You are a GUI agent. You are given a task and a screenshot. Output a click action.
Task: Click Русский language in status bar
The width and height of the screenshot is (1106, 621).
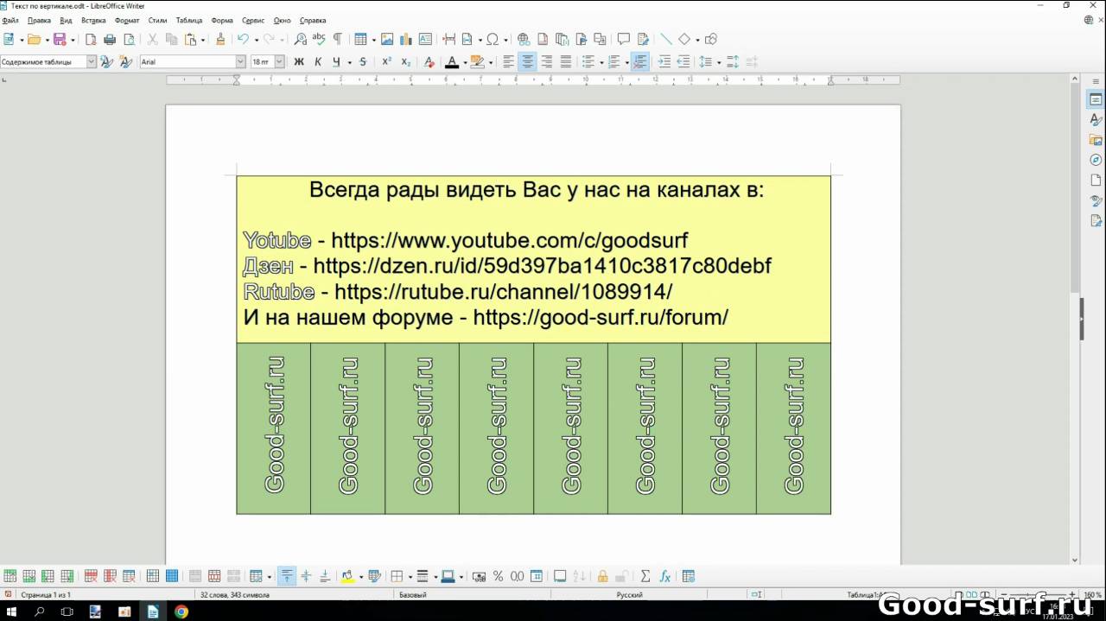pos(629,595)
